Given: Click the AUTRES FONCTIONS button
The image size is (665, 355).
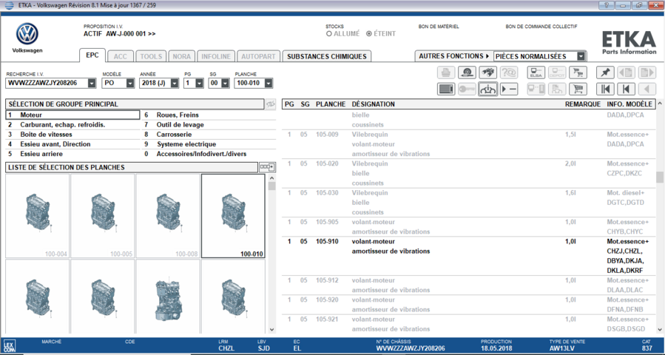Looking at the screenshot, I should [453, 56].
